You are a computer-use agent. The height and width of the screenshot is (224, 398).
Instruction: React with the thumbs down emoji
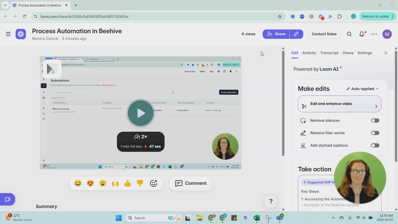[x=140, y=183]
